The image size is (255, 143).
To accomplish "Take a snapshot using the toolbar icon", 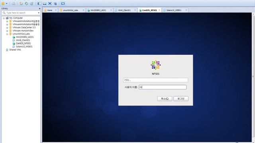I will coord(21,4).
